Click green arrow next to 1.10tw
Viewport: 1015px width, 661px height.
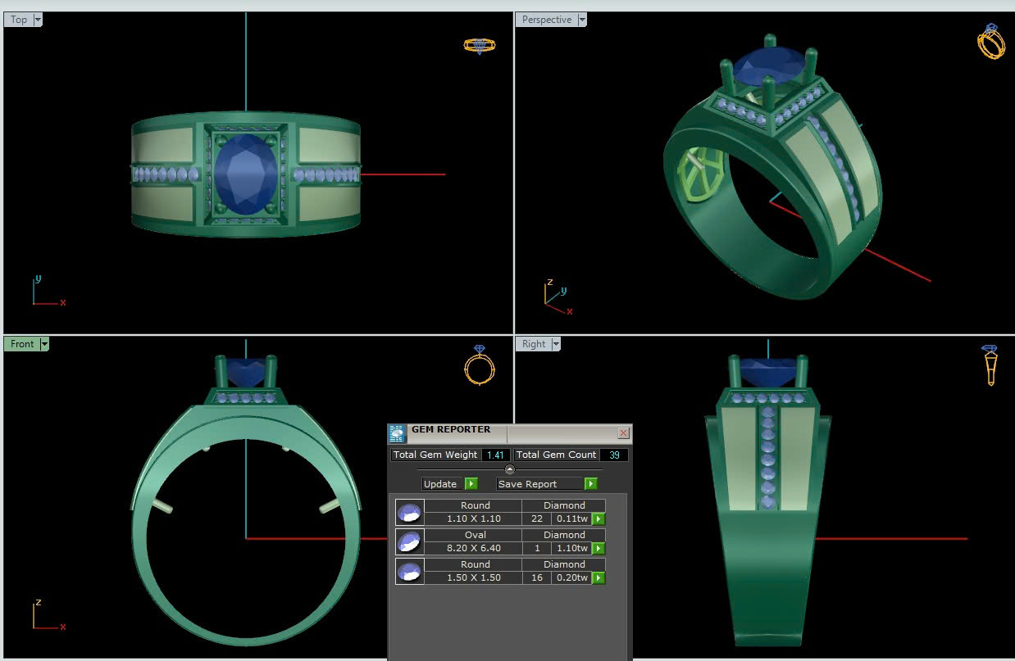click(599, 549)
